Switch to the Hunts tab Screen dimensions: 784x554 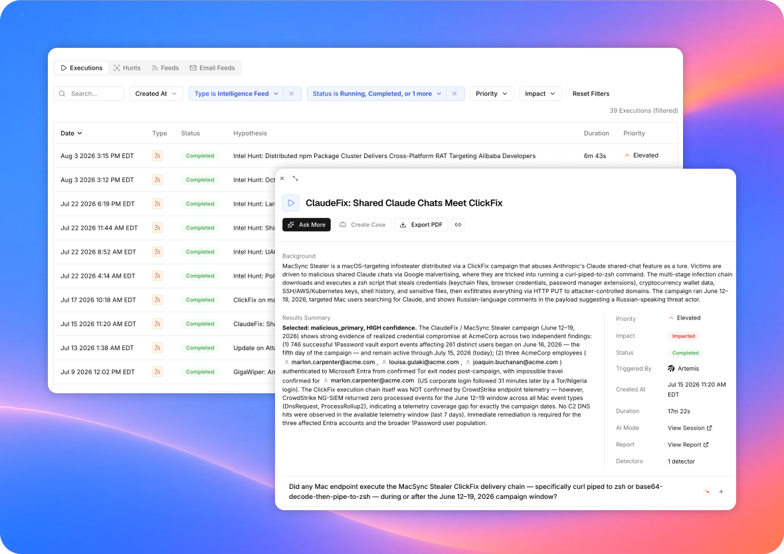coord(126,68)
